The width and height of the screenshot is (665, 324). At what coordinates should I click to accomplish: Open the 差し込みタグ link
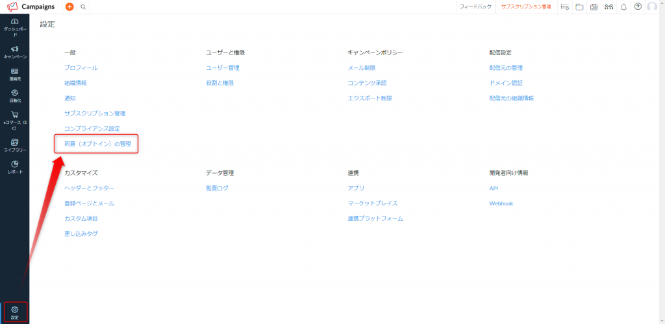click(x=81, y=234)
